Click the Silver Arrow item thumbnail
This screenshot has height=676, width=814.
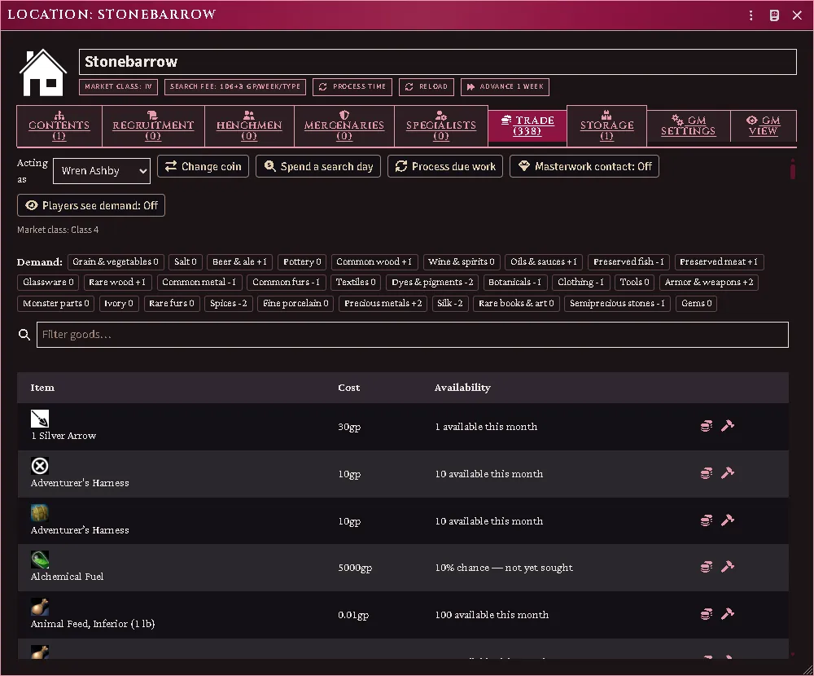[40, 419]
